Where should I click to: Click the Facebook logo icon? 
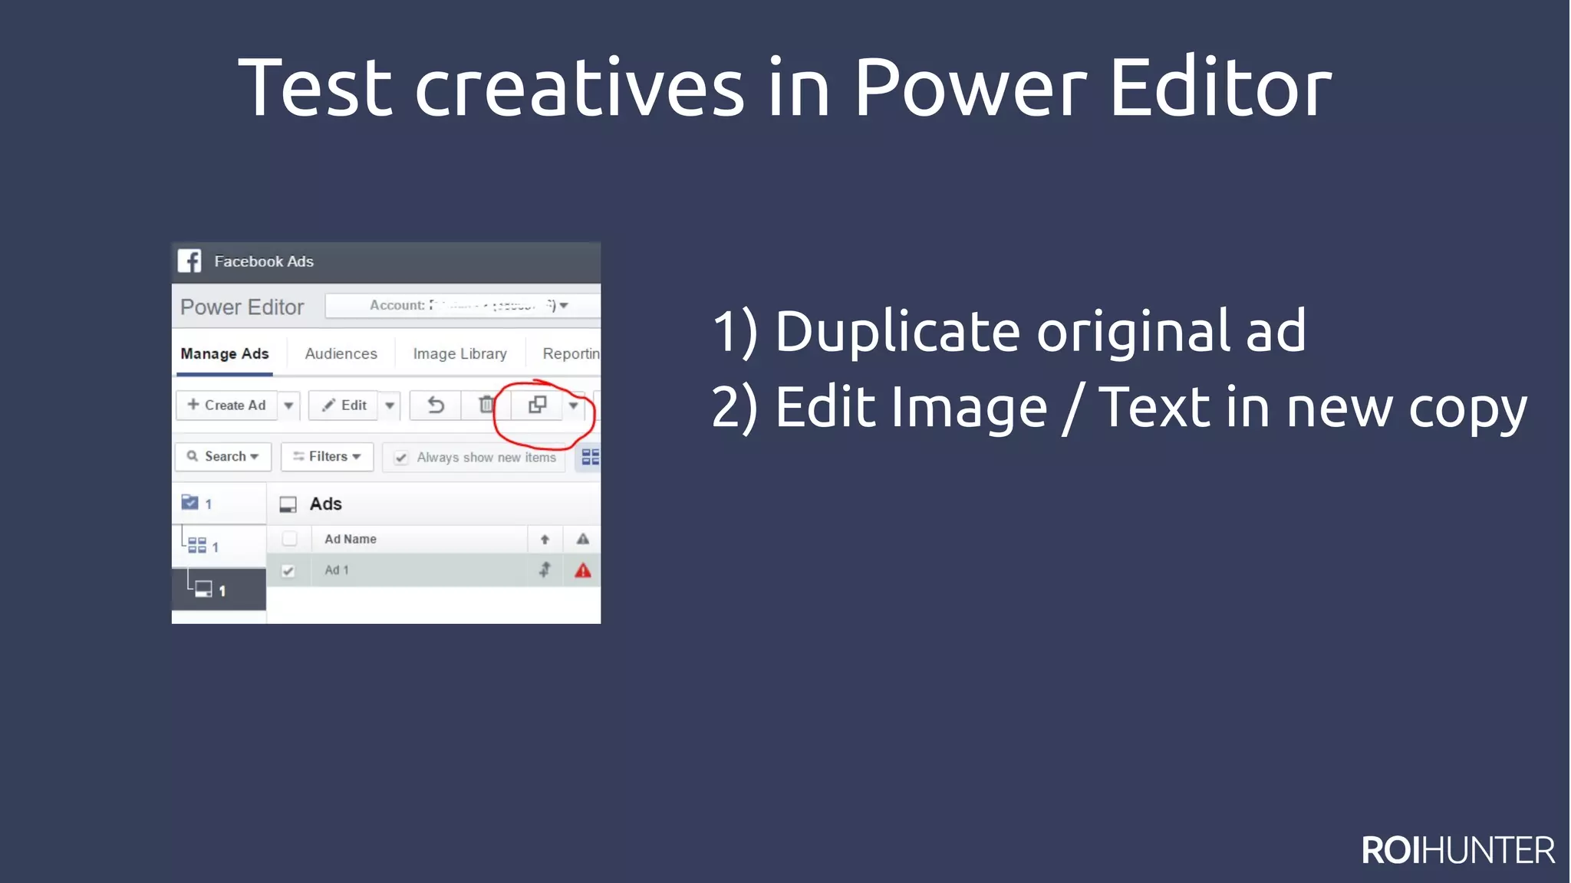189,261
